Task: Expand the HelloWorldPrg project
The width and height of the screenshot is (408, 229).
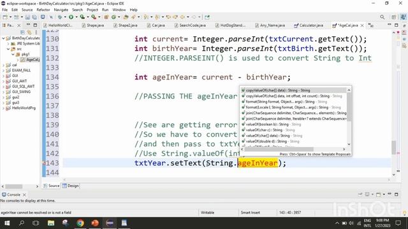Action: pos(3,108)
